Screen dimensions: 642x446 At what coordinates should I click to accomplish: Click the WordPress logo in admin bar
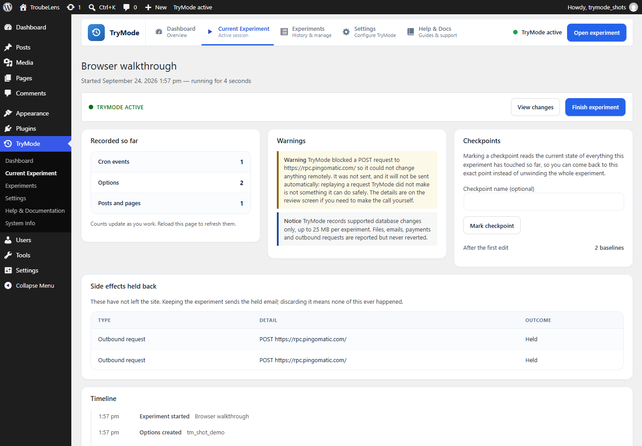tap(8, 7)
